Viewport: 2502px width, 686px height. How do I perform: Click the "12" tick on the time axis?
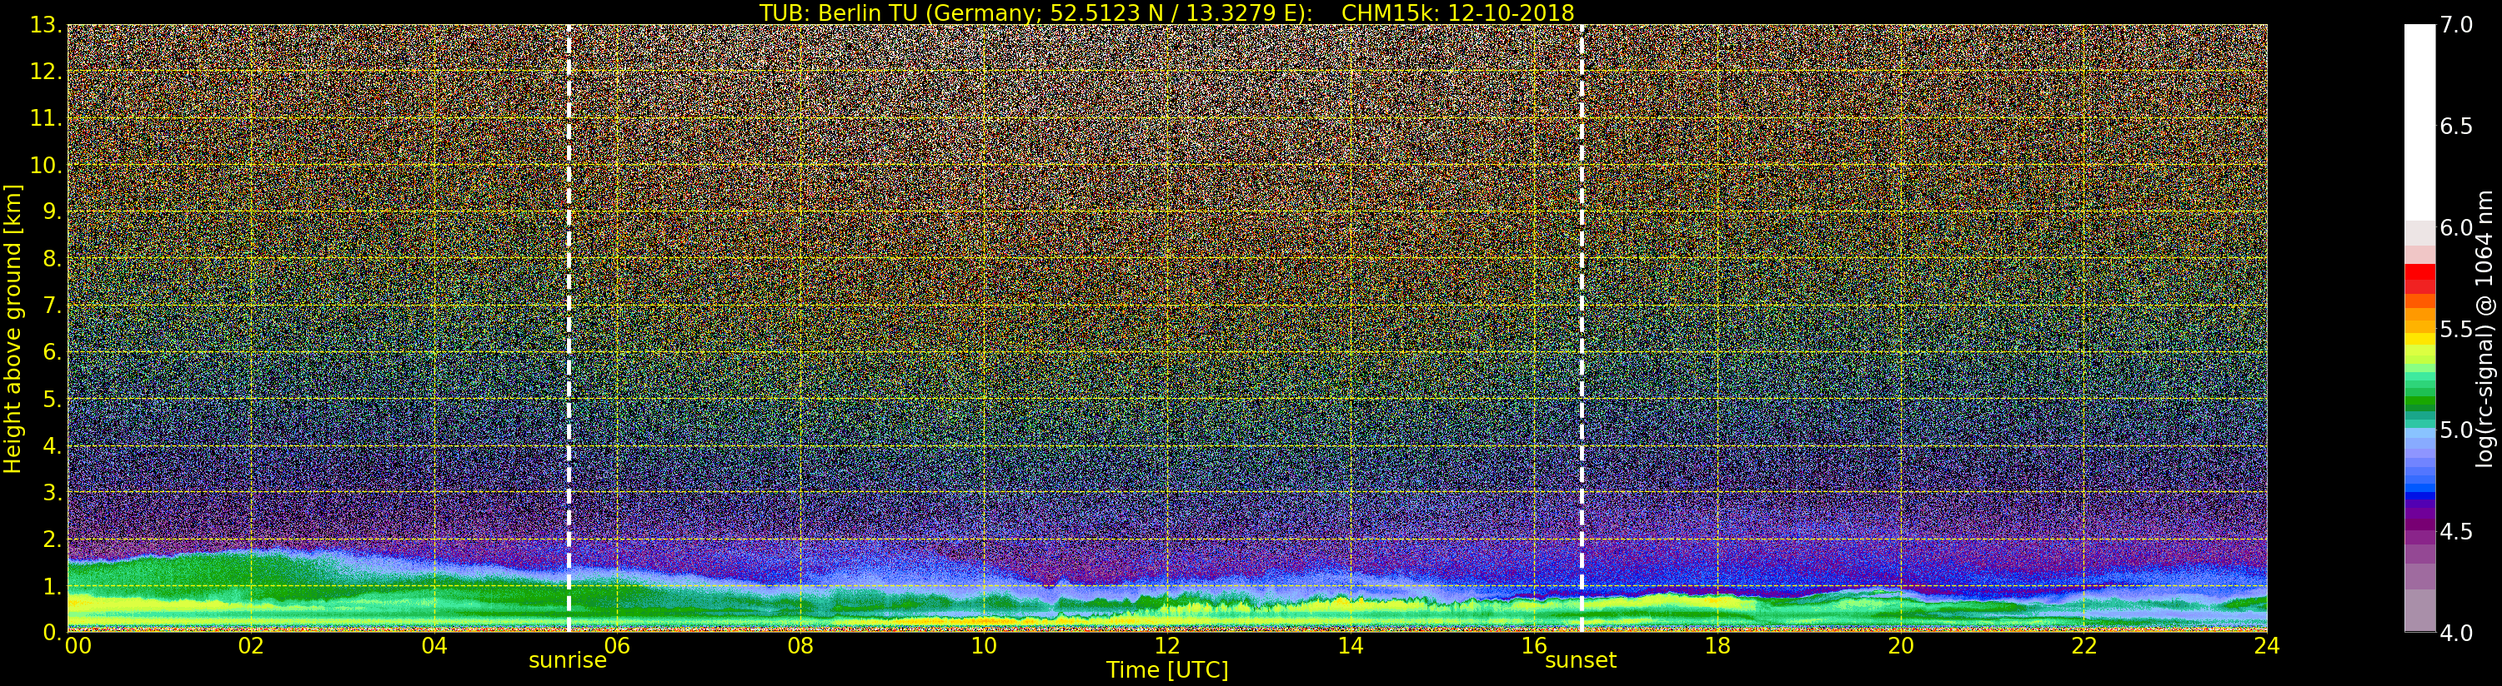(x=1167, y=645)
